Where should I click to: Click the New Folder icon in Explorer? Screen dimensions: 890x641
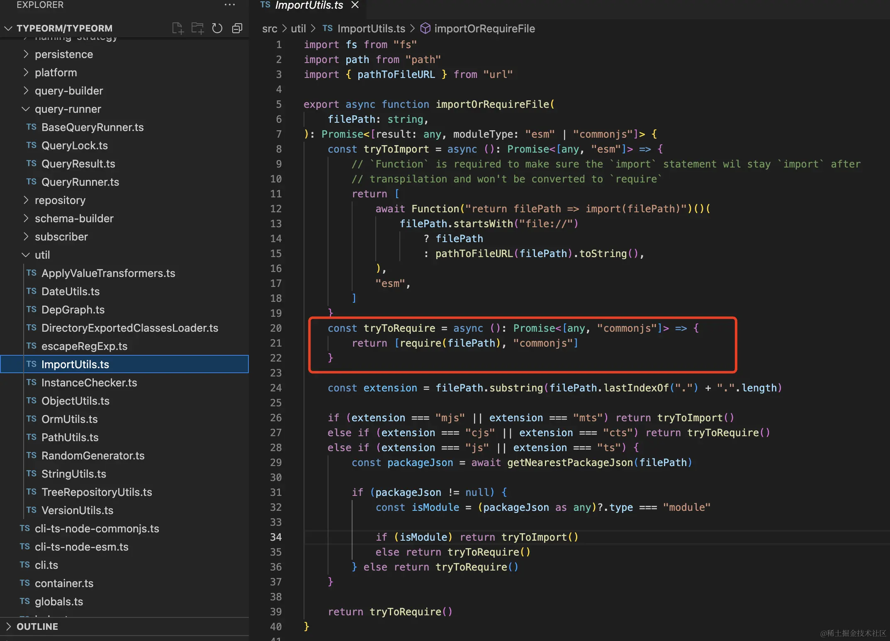click(197, 28)
